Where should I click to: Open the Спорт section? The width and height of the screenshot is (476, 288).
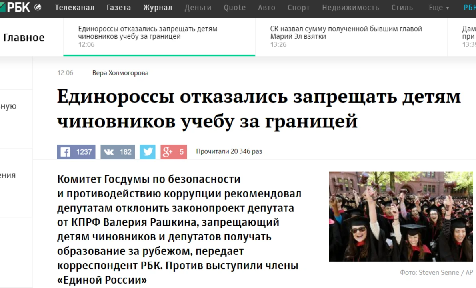[x=298, y=7]
